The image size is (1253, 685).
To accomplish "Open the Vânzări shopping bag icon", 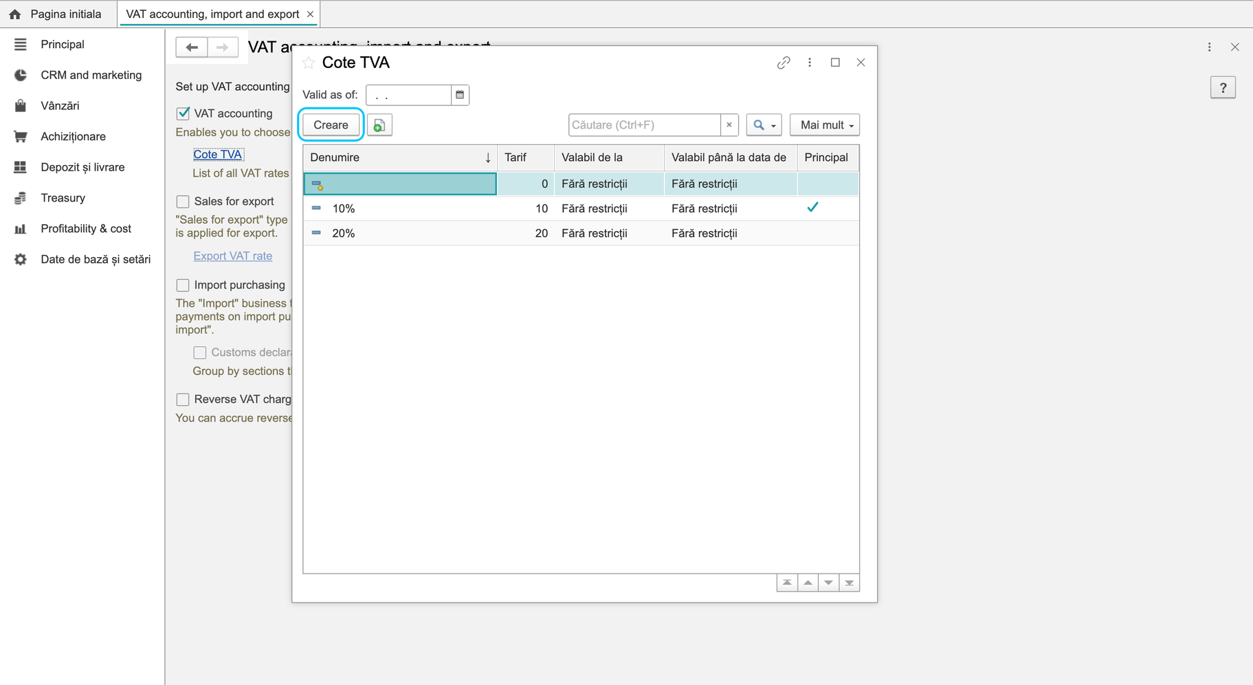I will 21,106.
